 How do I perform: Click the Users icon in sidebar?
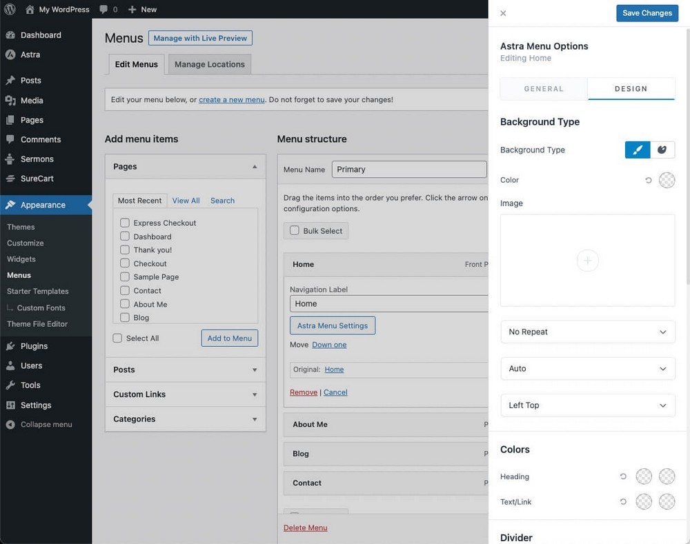coord(10,365)
